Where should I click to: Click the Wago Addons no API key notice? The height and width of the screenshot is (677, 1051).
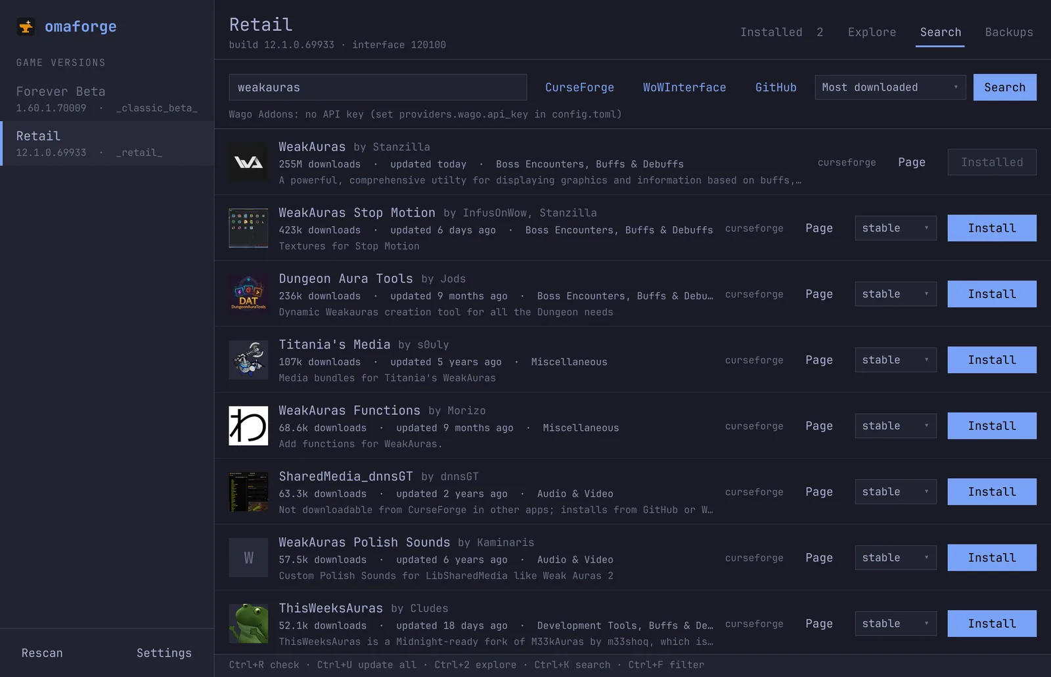coord(425,114)
